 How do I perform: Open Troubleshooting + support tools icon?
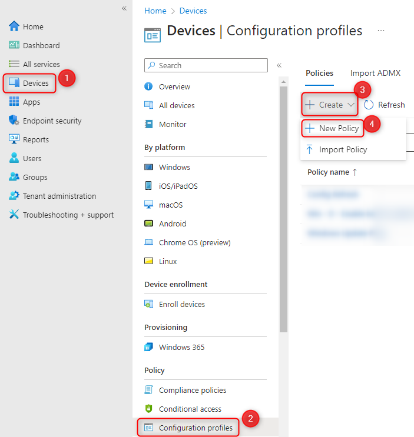14,215
